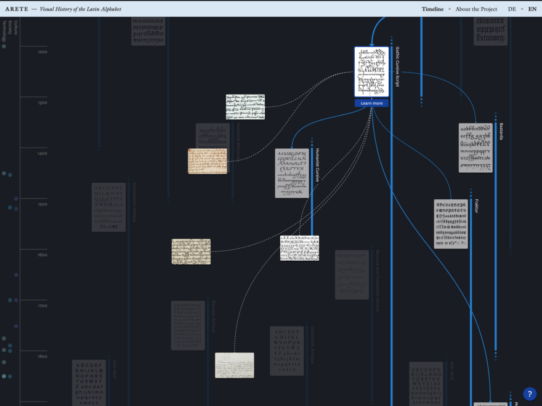
Task: Open the green-tinted manuscript image near 1300
Action: (x=245, y=107)
